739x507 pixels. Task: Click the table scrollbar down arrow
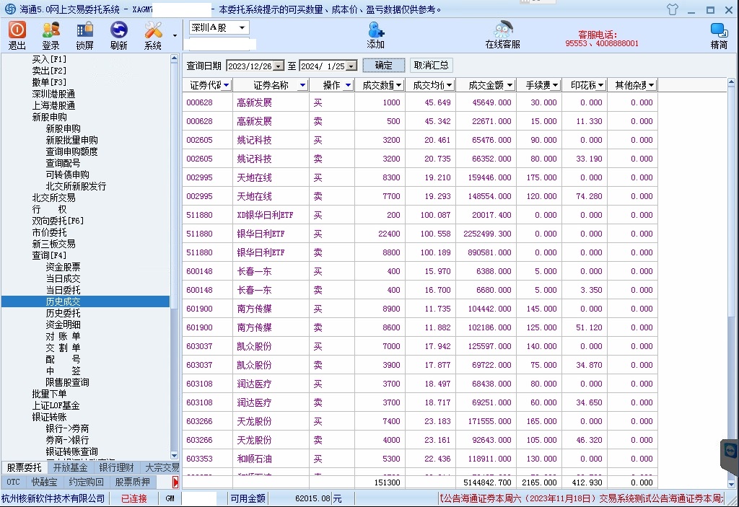click(732, 484)
